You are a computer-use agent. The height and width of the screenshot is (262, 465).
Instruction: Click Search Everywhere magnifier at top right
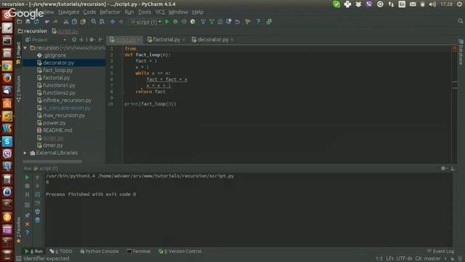460,21
